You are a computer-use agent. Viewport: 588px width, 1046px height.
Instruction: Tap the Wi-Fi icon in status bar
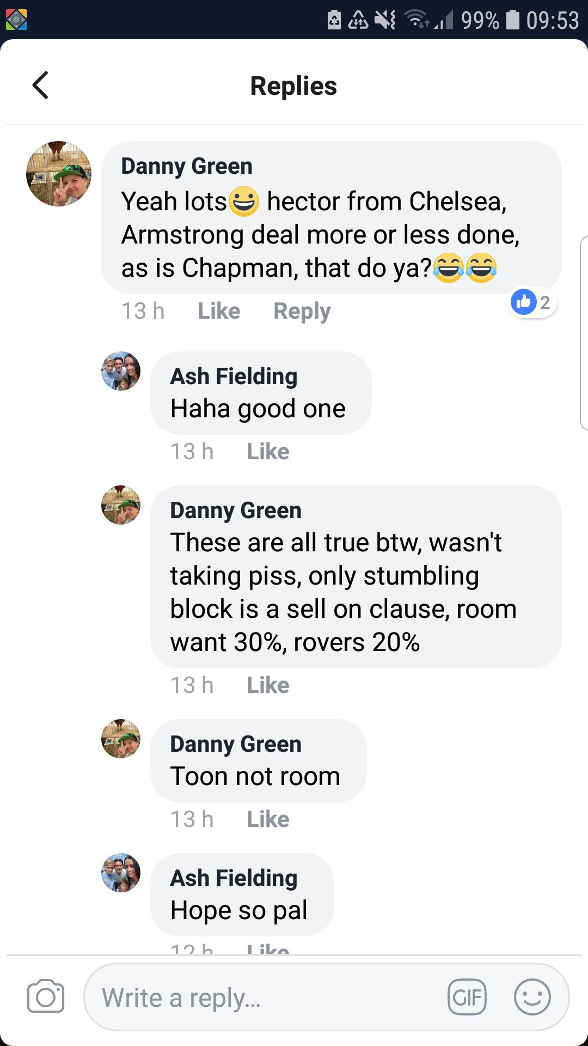(417, 20)
